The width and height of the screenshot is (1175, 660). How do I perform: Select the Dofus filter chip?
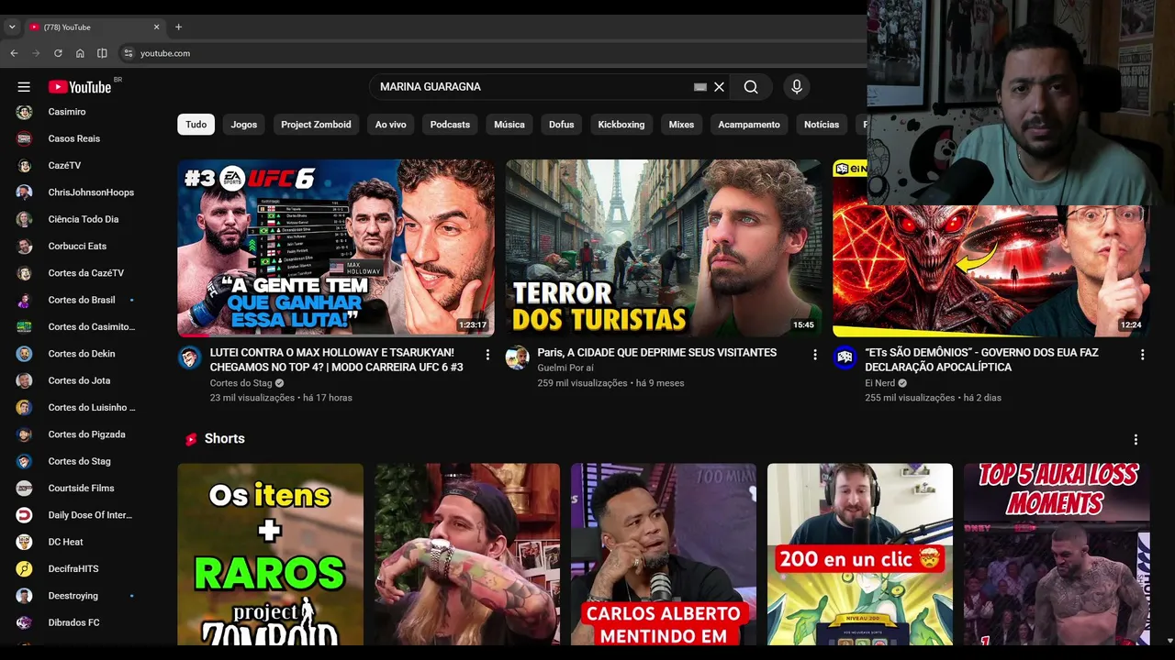562,125
